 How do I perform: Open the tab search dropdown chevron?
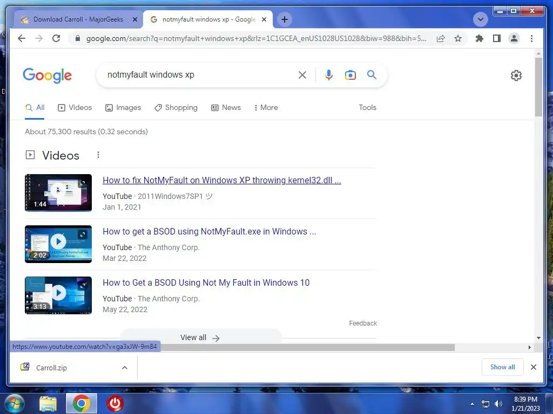click(480, 19)
